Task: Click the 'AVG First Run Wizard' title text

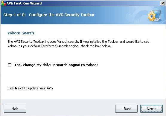Action: pyautogui.click(x=24, y=3)
